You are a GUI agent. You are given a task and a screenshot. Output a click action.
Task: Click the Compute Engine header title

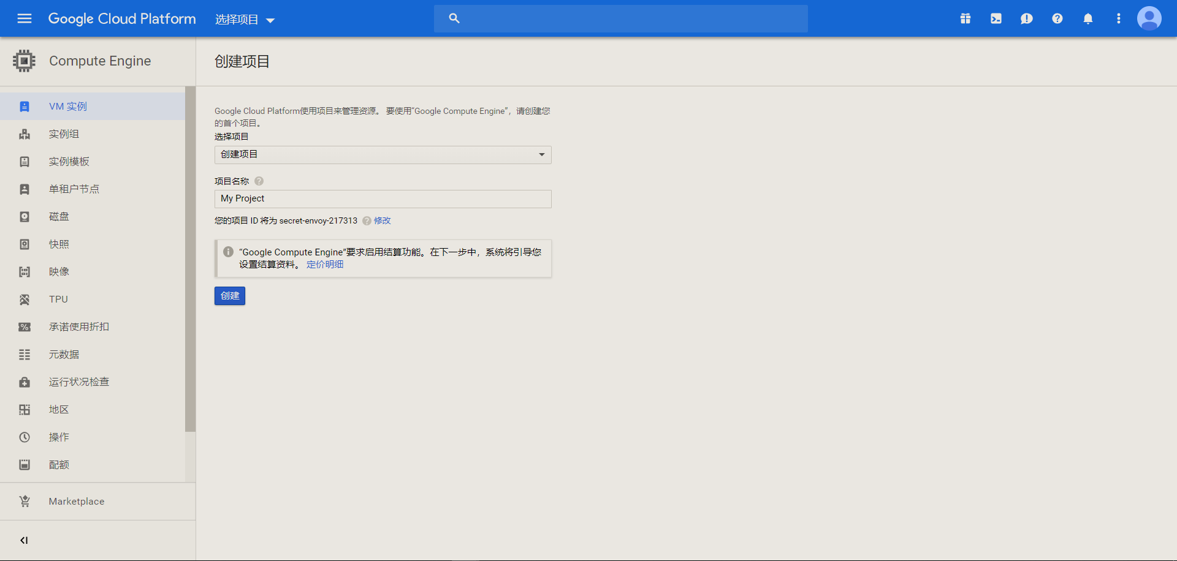(100, 61)
